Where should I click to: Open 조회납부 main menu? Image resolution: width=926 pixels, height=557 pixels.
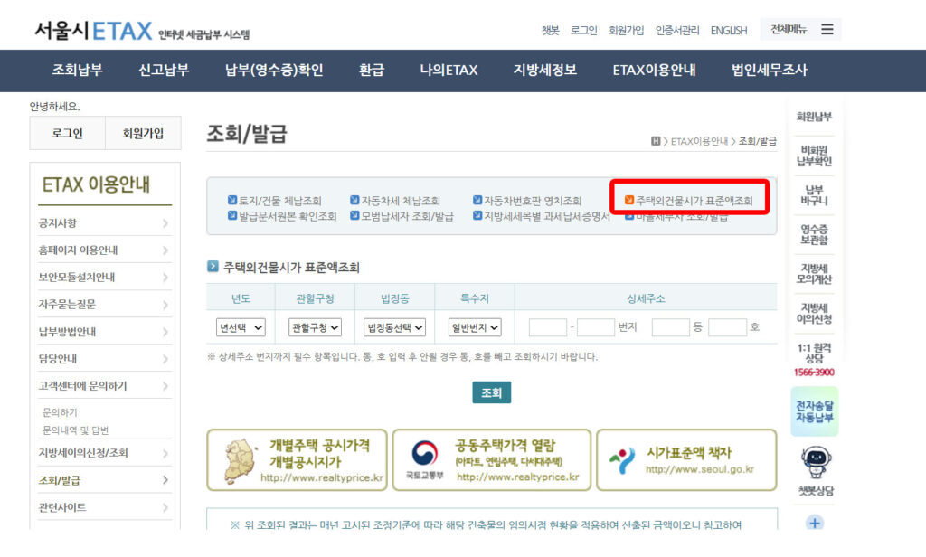[x=78, y=70]
